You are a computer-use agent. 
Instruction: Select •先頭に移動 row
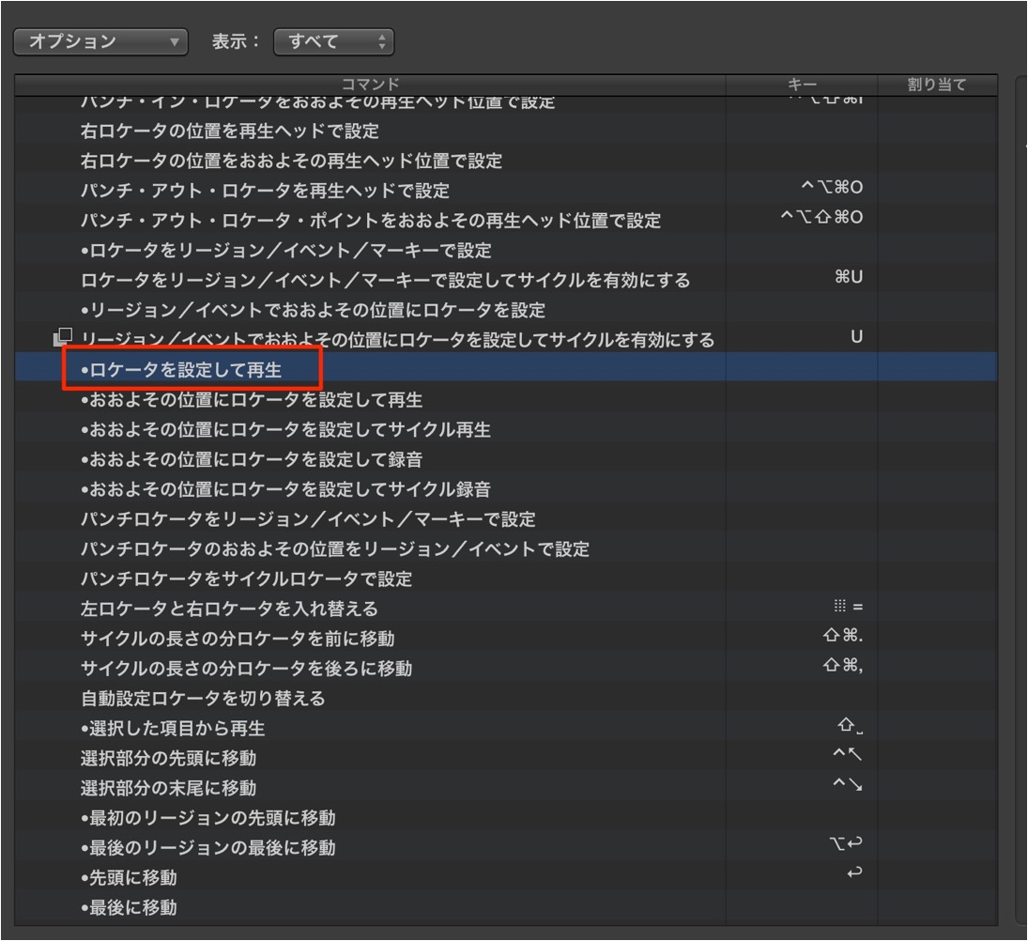[x=506, y=877]
